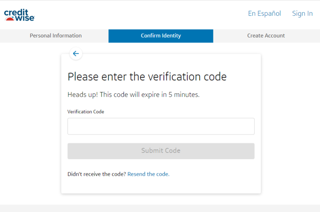Open the Create Account step
Image resolution: width=320 pixels, height=212 pixels.
tap(266, 36)
